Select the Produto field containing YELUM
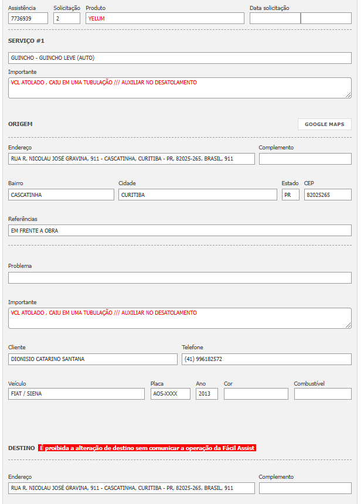 165,18
